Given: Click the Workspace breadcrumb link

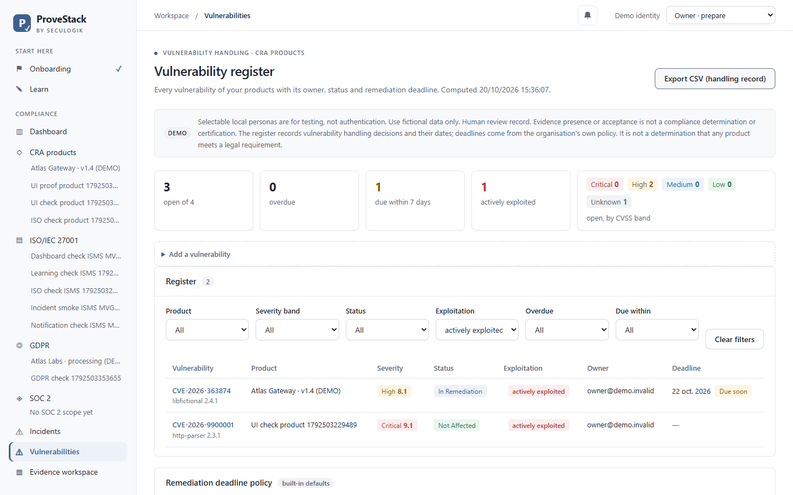Looking at the screenshot, I should point(171,16).
